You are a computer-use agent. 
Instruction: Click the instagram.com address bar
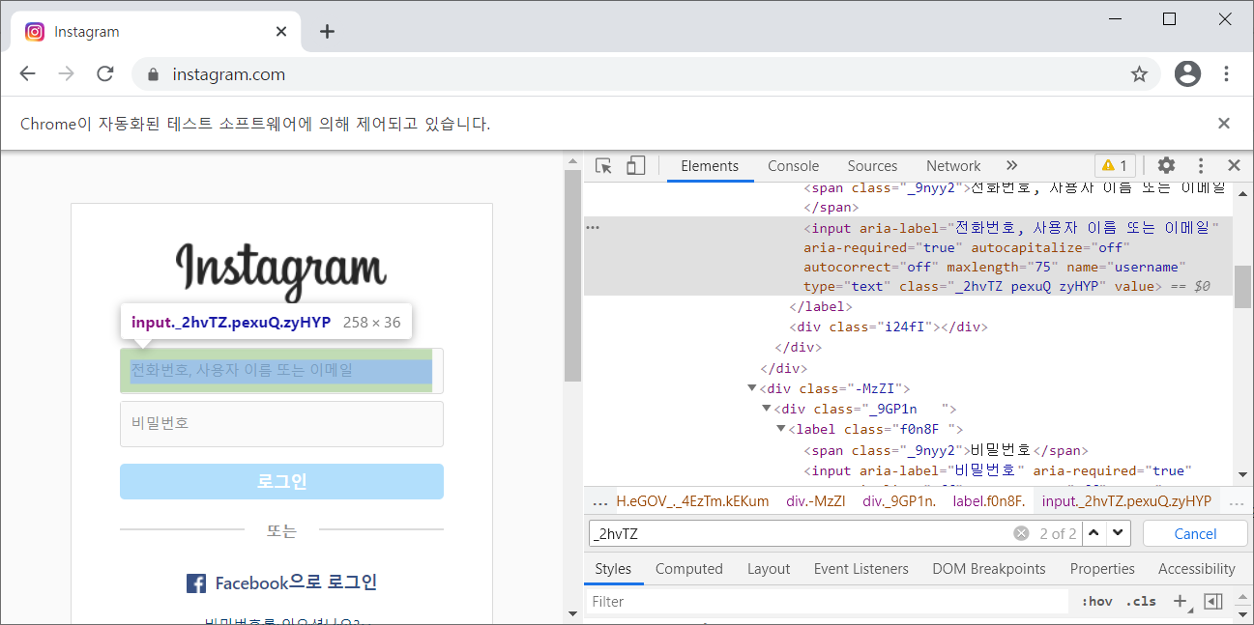(646, 74)
